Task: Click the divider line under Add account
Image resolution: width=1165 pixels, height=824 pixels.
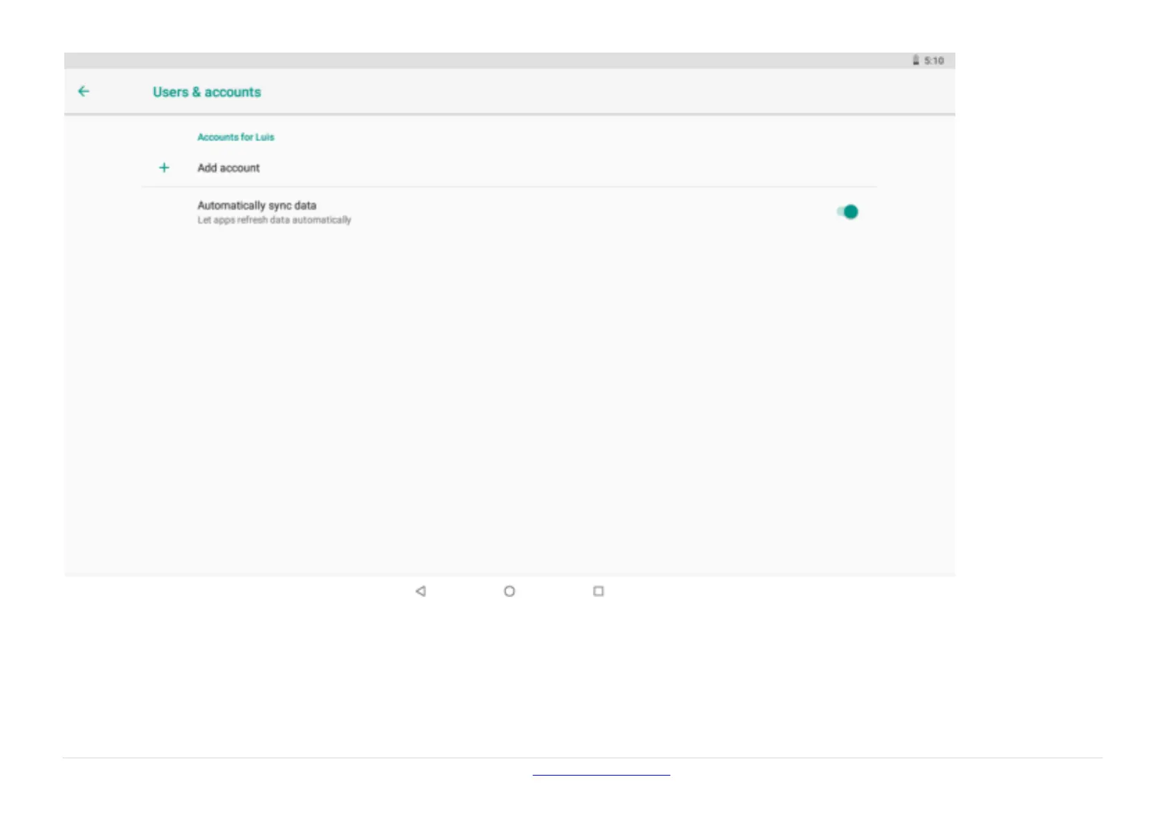Action: coord(509,187)
